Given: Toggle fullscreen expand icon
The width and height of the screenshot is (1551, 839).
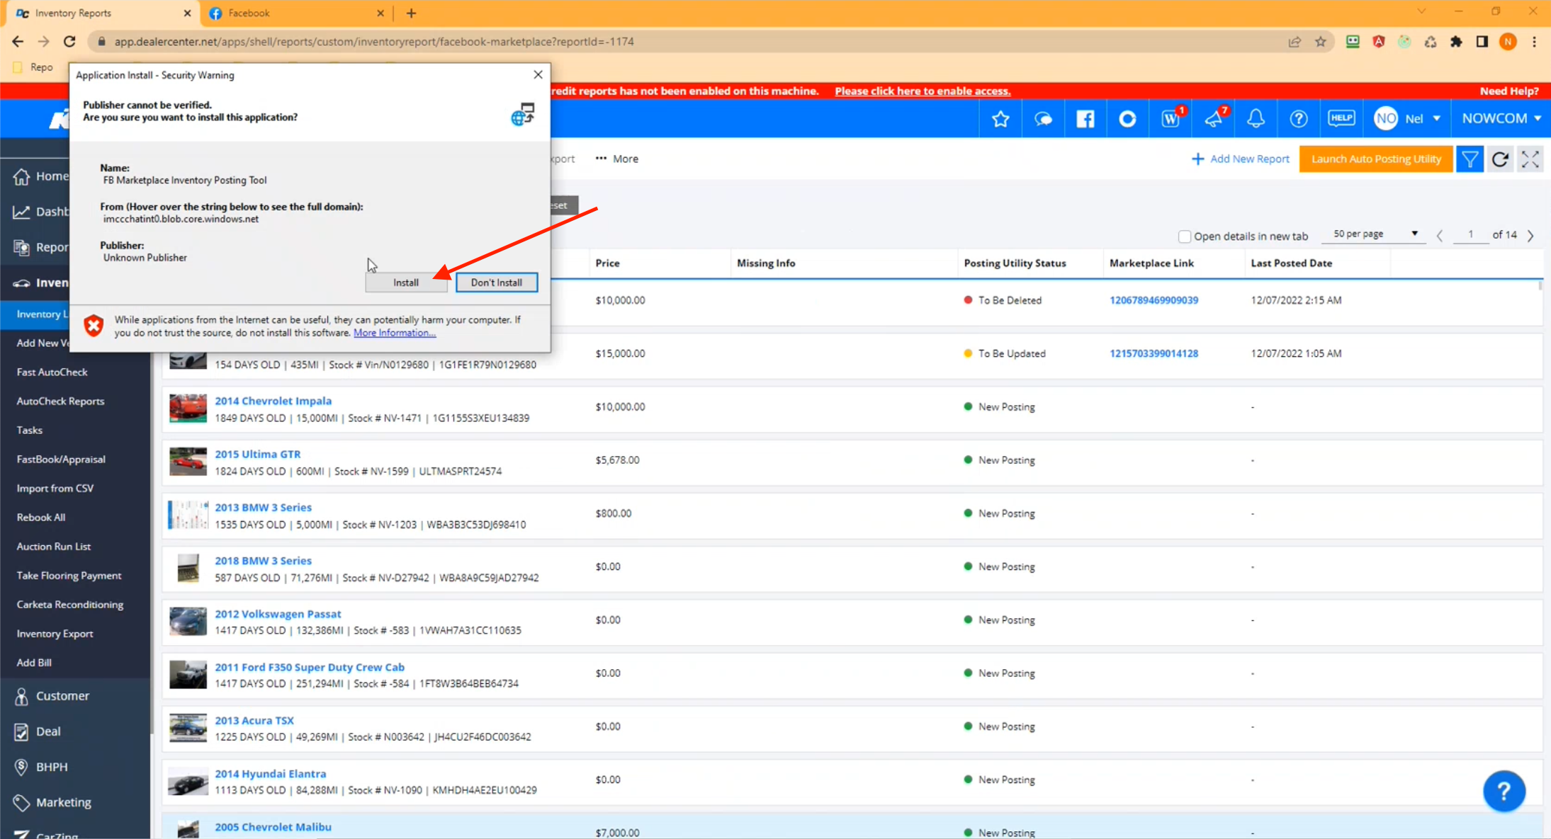Looking at the screenshot, I should (1530, 159).
